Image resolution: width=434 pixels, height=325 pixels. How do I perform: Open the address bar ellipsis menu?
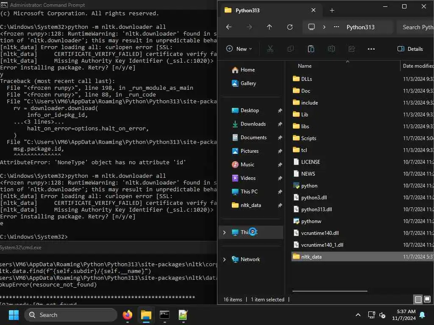[x=336, y=27]
